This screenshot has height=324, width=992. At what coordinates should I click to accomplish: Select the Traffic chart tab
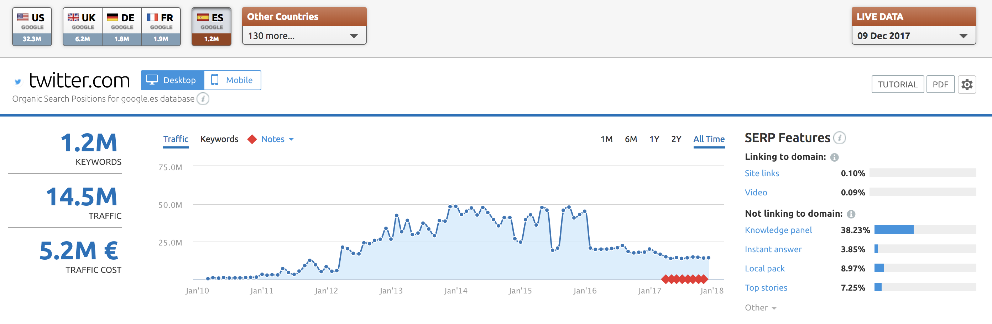pyautogui.click(x=176, y=139)
